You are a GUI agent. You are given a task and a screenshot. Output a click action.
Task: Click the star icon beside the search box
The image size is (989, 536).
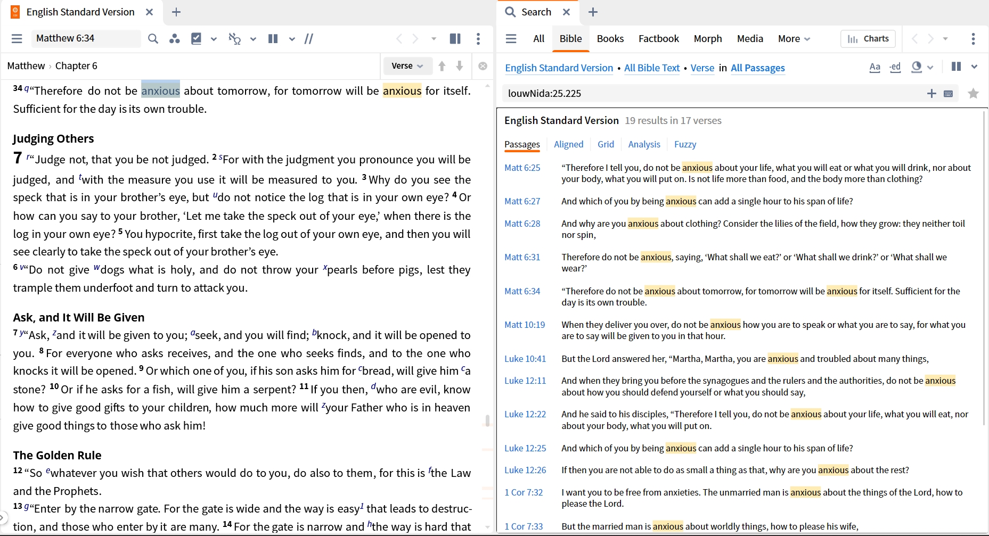(x=974, y=93)
